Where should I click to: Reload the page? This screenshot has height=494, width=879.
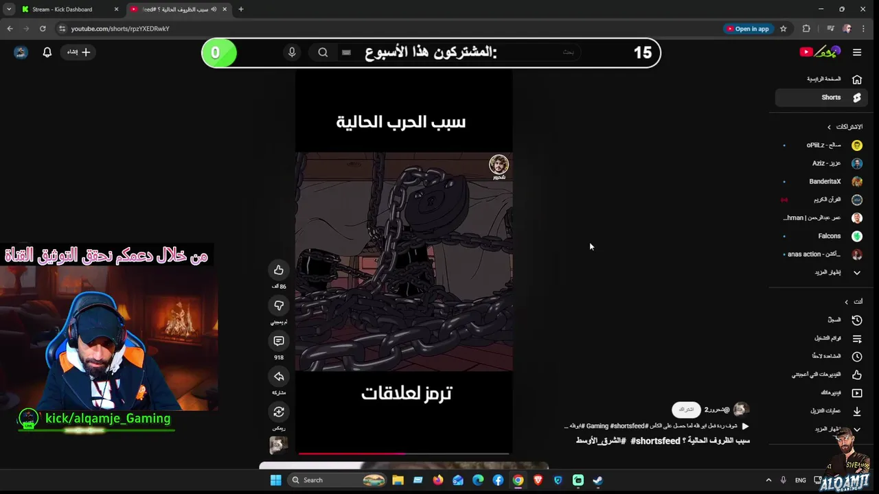pyautogui.click(x=43, y=29)
